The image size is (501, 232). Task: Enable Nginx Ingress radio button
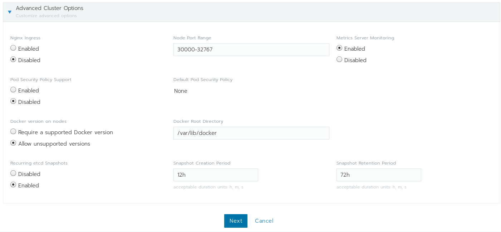[x=13, y=48]
